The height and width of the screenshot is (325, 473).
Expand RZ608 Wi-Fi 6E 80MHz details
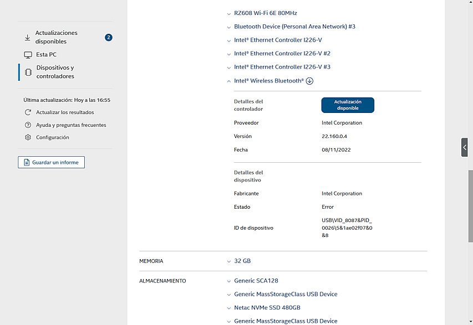pos(266,13)
